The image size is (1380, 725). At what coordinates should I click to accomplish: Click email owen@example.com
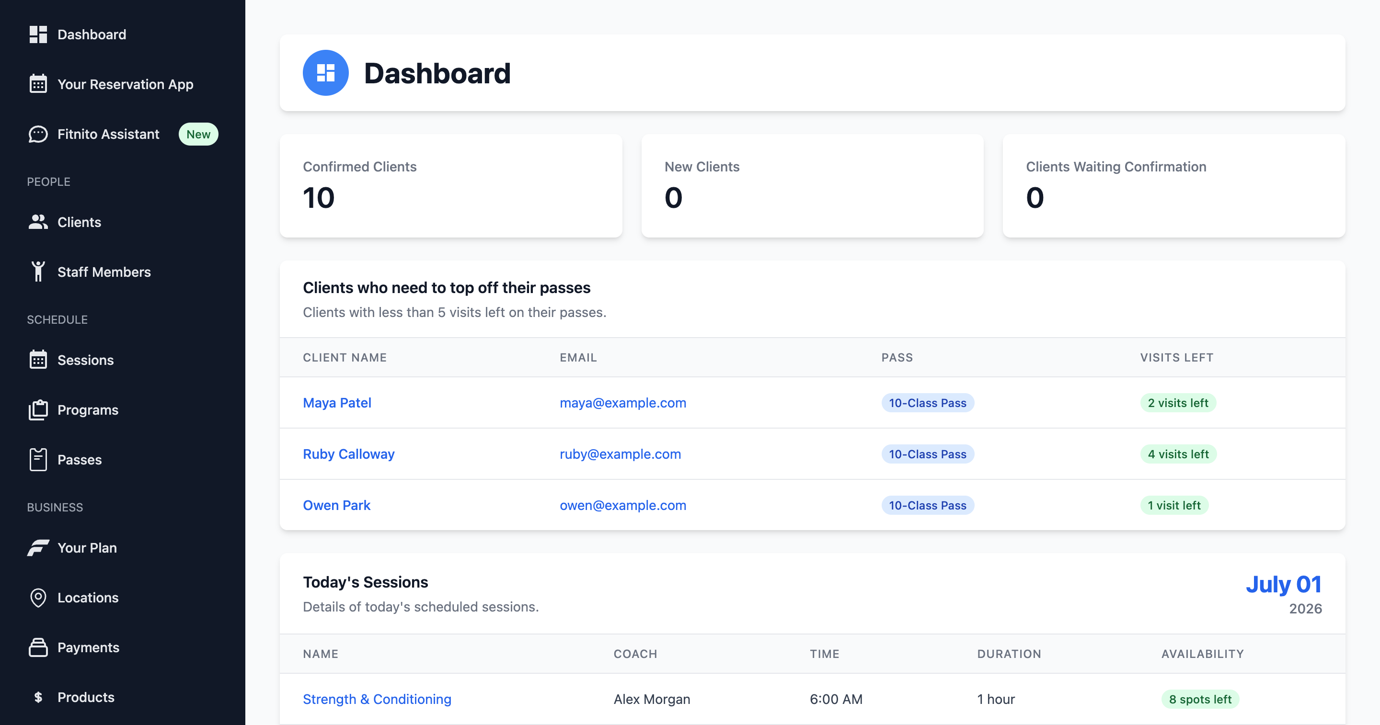[623, 505]
